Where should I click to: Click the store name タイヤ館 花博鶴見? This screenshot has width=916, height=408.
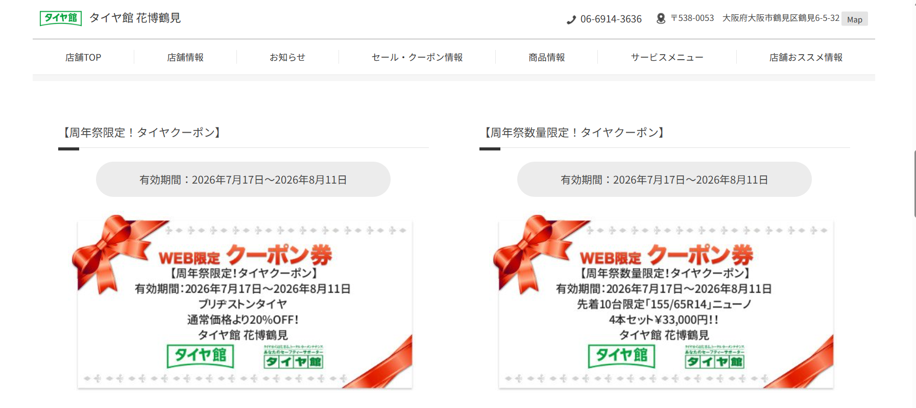135,18
